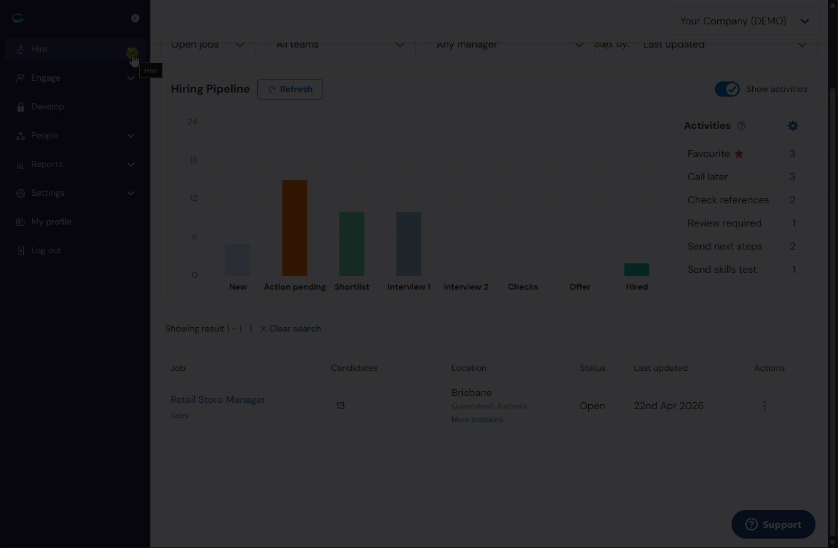
Task: Click the Candidates column header
Action: (354, 368)
